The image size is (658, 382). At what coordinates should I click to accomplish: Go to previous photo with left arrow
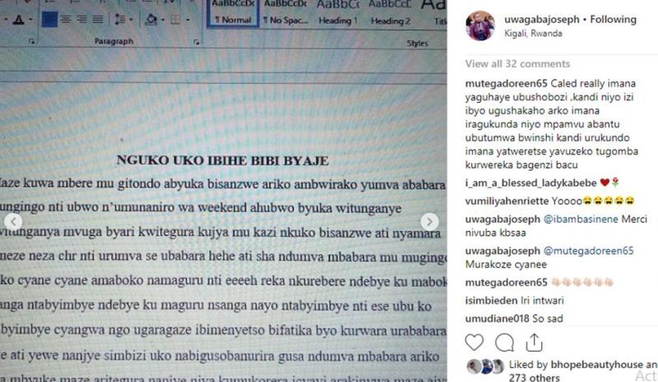(12, 222)
